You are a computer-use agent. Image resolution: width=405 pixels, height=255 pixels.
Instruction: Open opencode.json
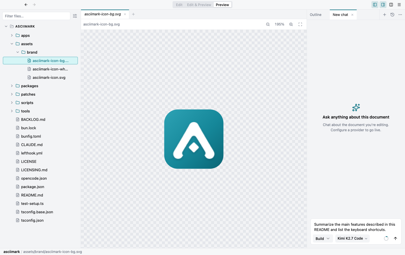40,178
